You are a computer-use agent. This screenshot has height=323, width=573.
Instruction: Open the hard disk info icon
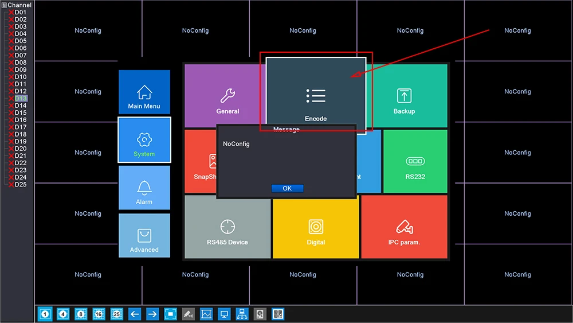click(x=260, y=314)
